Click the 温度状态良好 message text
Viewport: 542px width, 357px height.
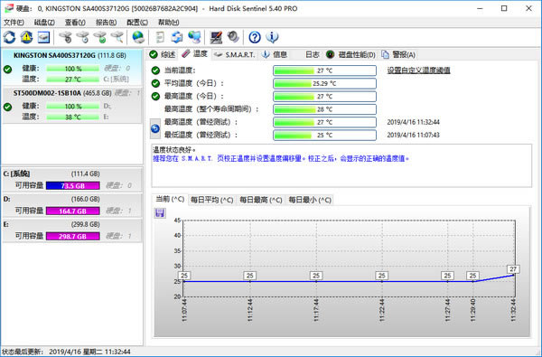pyautogui.click(x=174, y=150)
